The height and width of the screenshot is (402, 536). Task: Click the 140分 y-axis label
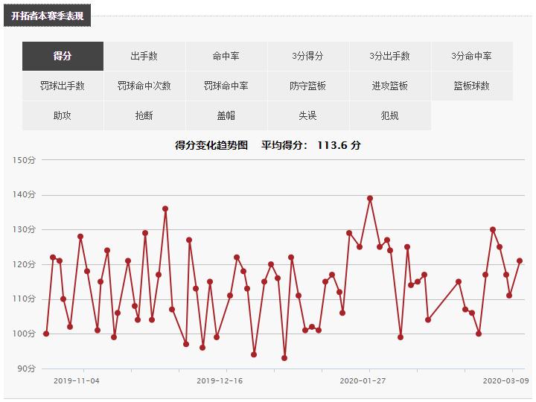pos(24,194)
